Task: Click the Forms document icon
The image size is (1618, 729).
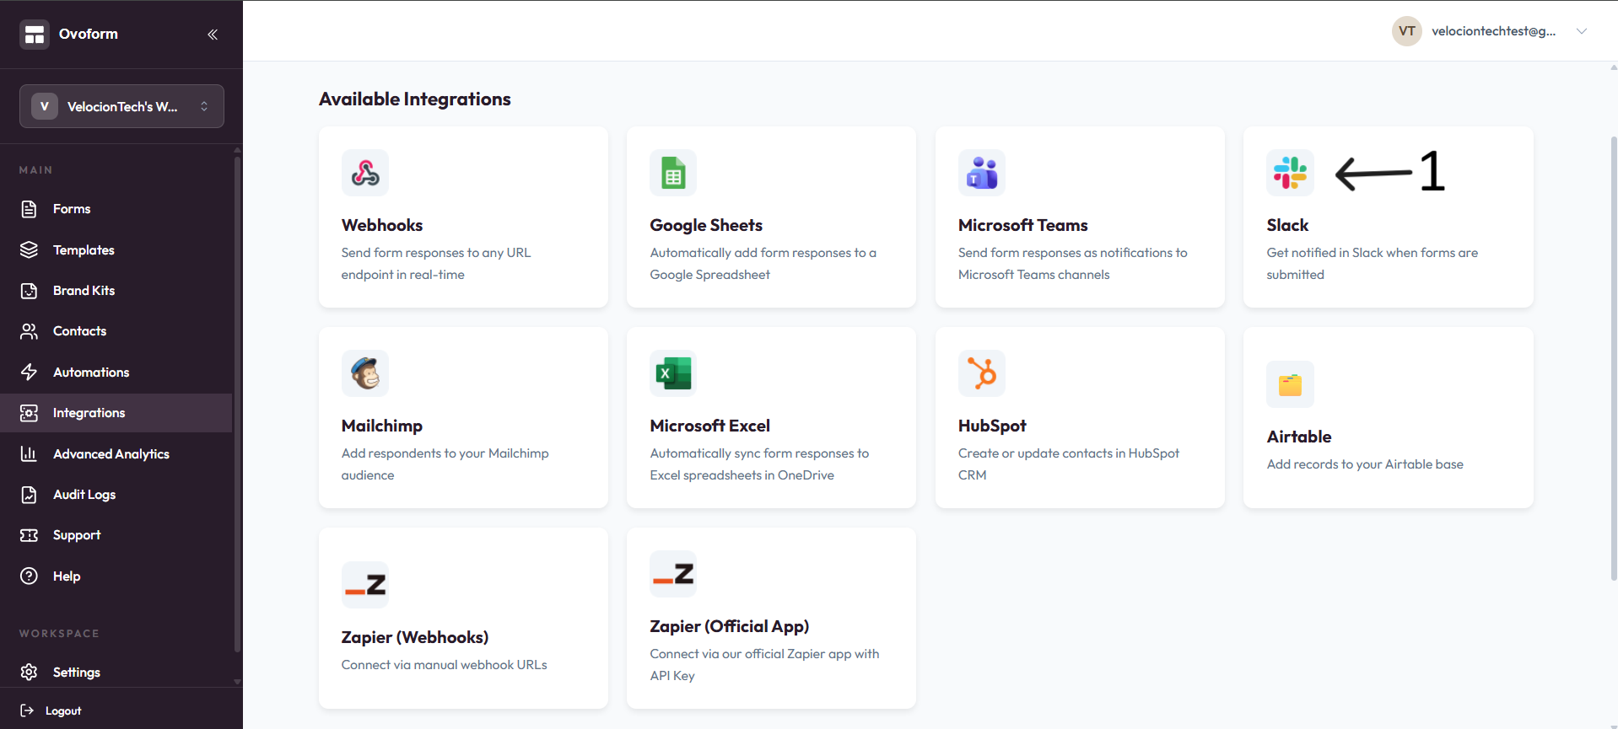Action: click(x=30, y=209)
